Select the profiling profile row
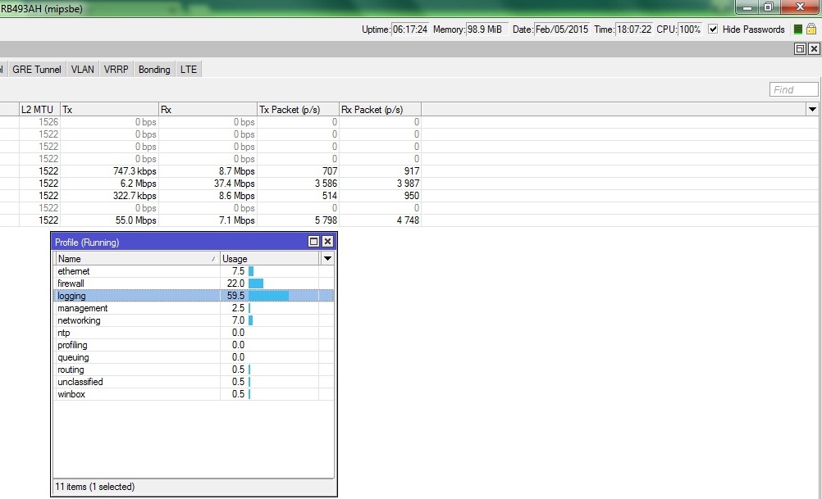The height and width of the screenshot is (499, 822). pyautogui.click(x=194, y=345)
